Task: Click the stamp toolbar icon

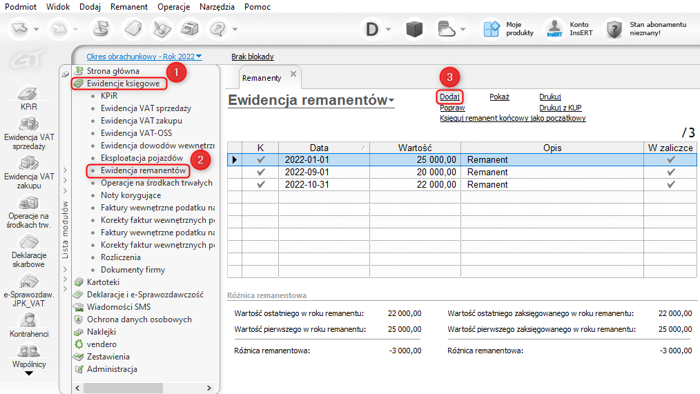Action: pos(101,30)
